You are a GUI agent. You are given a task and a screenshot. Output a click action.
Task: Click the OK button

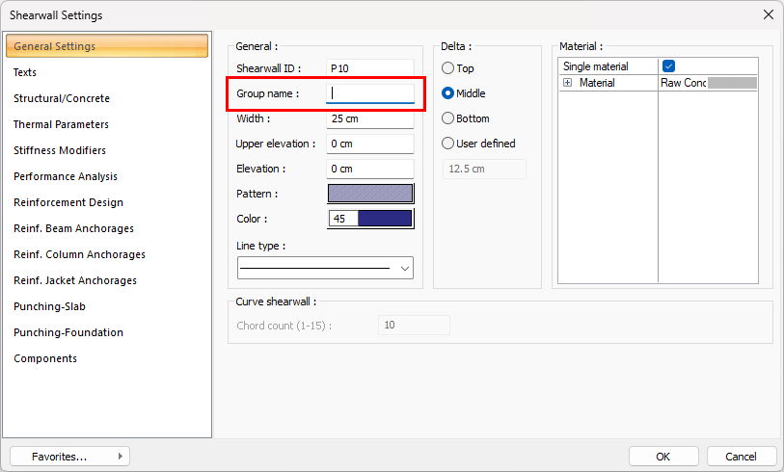click(662, 456)
